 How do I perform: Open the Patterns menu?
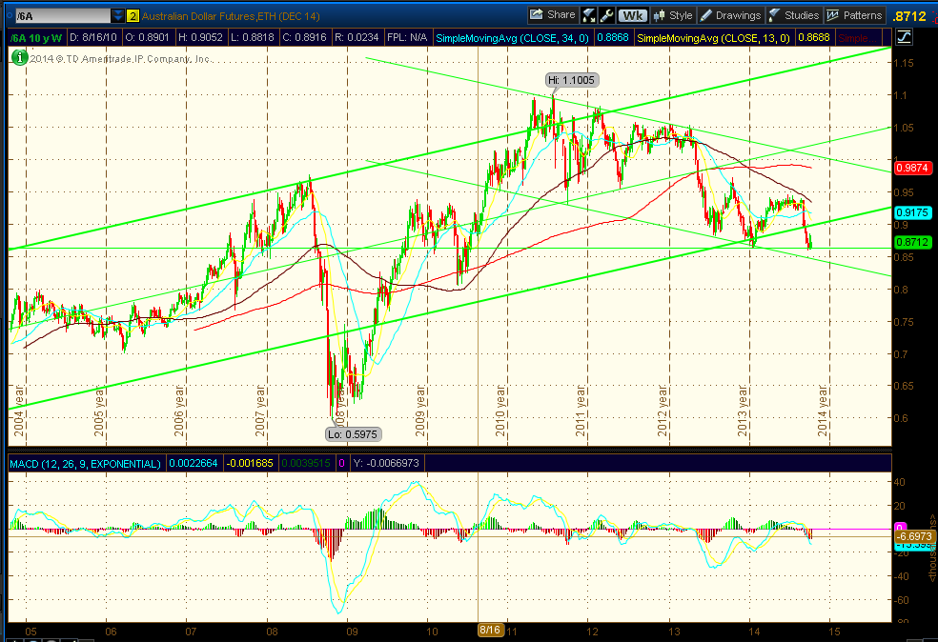pos(855,15)
